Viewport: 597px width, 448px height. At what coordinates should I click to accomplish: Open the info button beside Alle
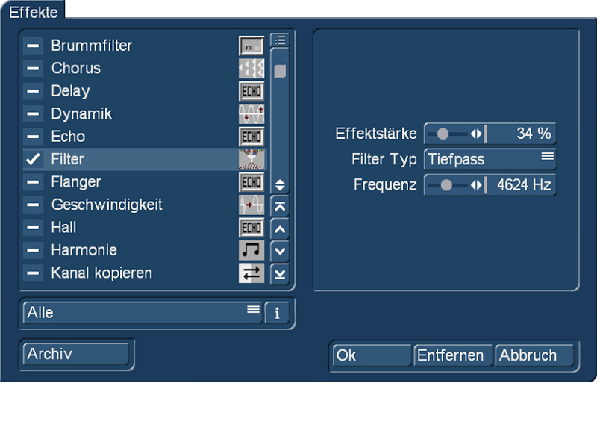[x=277, y=313]
